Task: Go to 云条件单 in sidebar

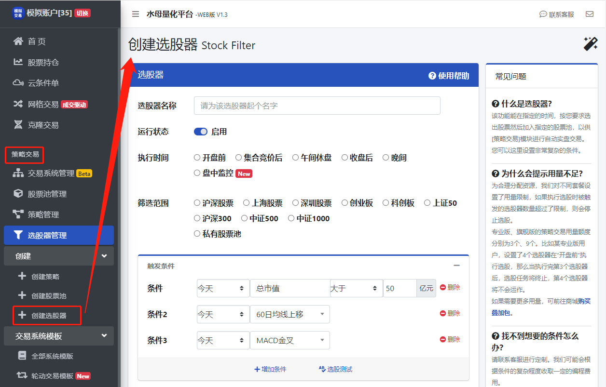Action: pos(43,83)
